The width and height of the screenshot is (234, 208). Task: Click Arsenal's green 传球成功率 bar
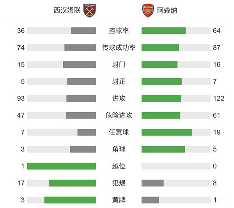tap(160, 48)
